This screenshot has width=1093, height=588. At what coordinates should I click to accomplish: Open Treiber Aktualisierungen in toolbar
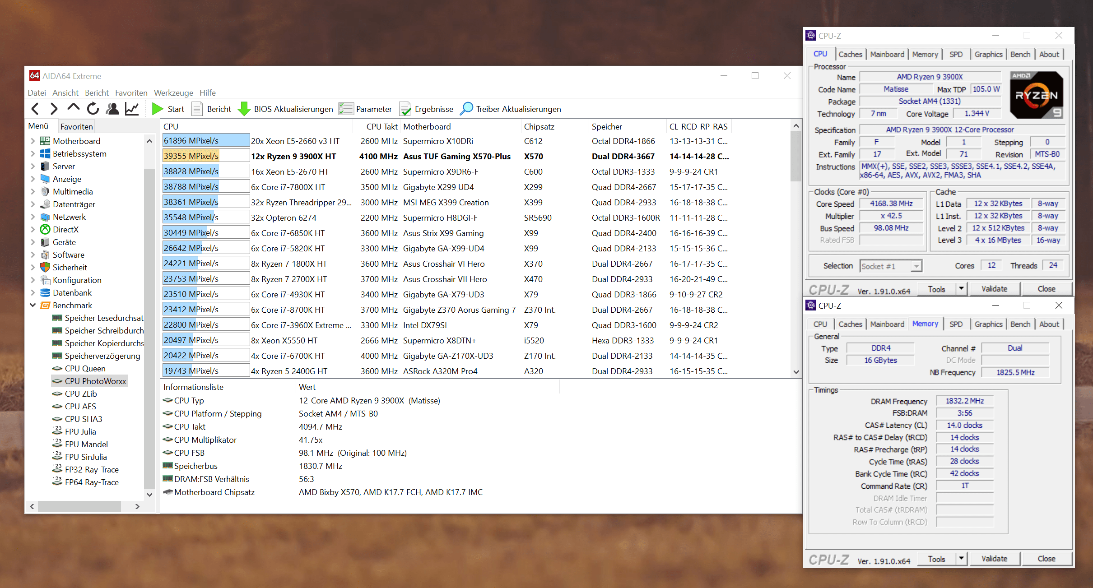tap(511, 109)
